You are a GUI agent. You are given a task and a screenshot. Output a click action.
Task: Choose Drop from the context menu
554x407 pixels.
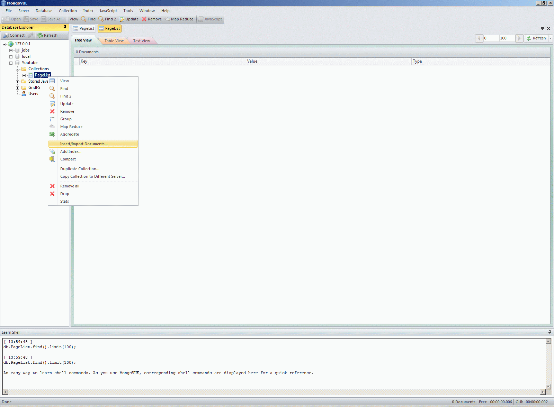coord(93,194)
